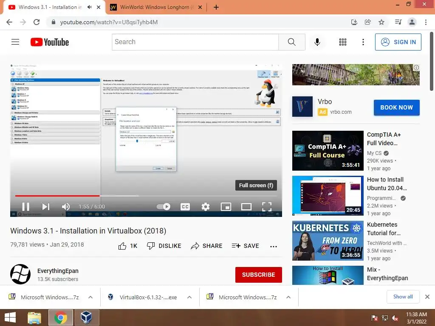This screenshot has height=326, width=435.
Task: Open the Kubernetes tutorial thumbnail
Action: click(x=328, y=241)
